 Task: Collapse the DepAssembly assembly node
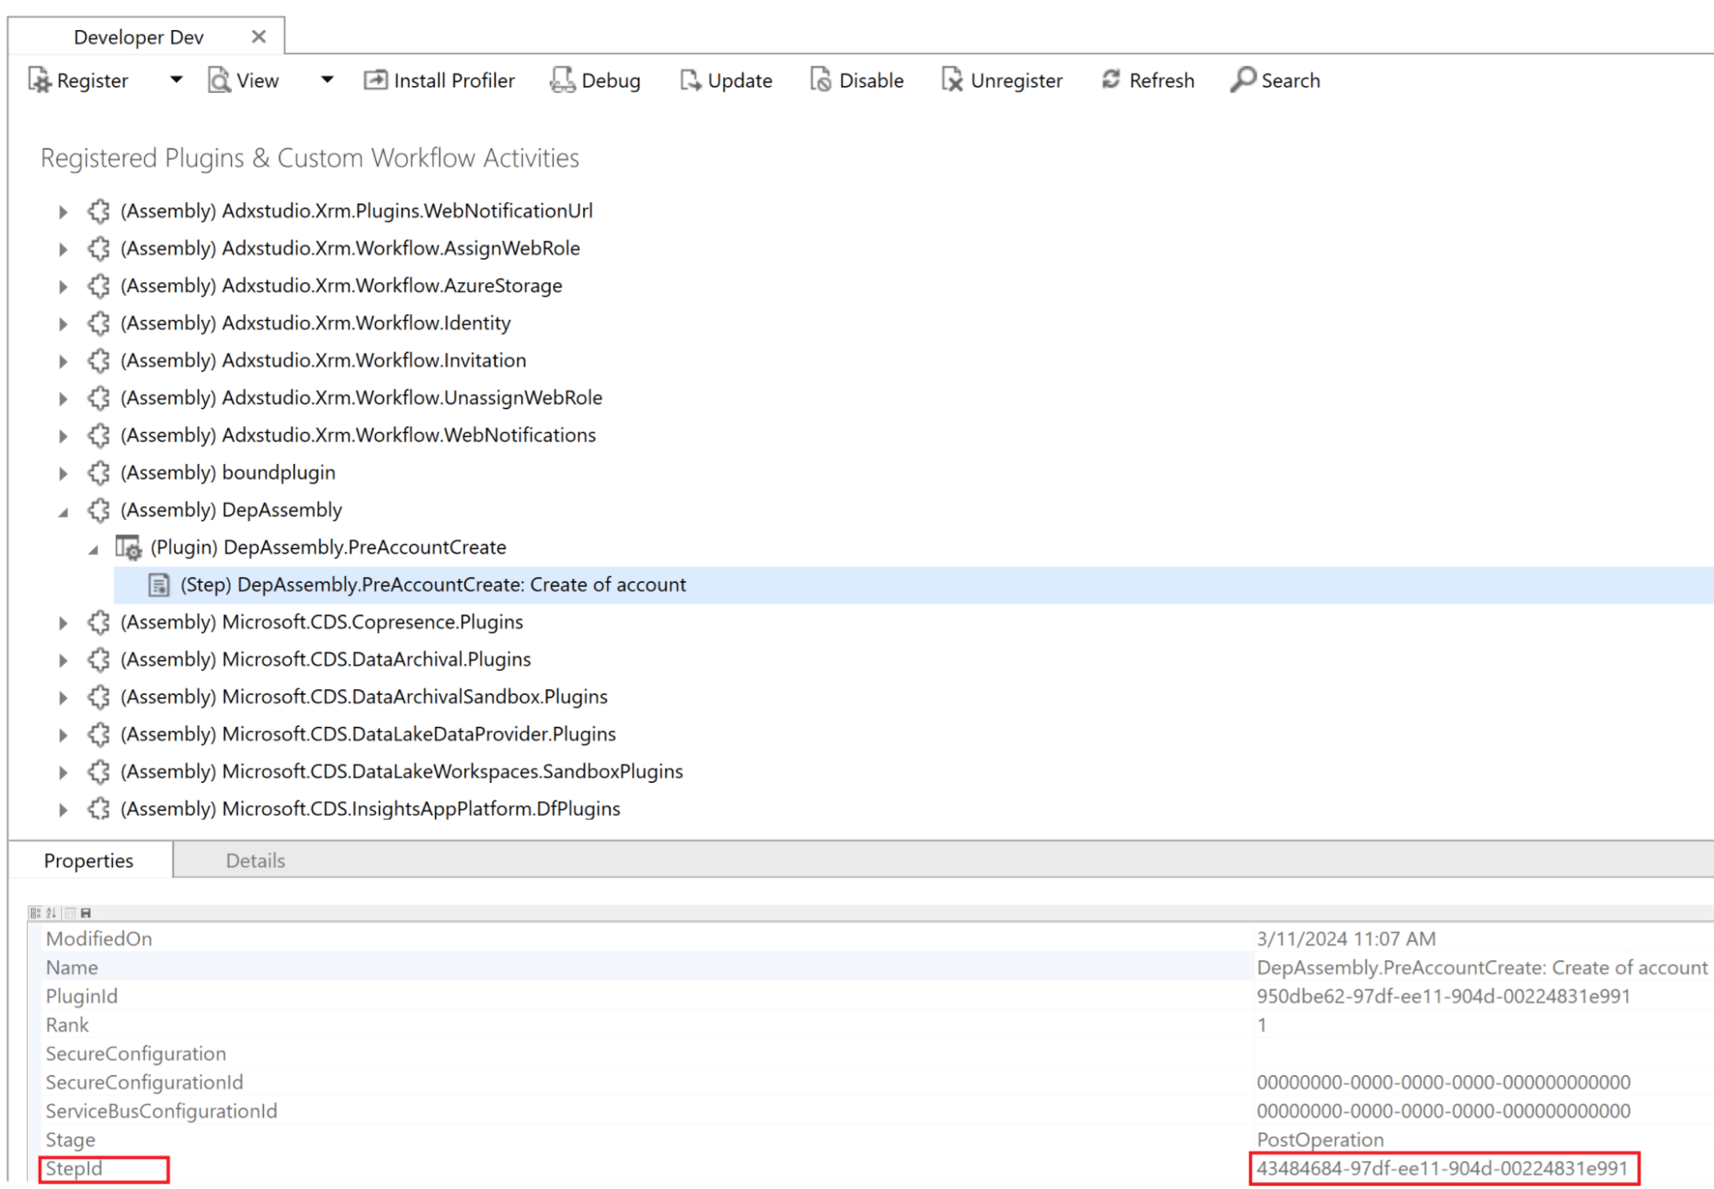[x=64, y=512]
